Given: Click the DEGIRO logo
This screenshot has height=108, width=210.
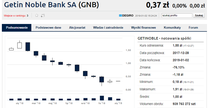Looking at the screenshot, I should coord(126,16).
